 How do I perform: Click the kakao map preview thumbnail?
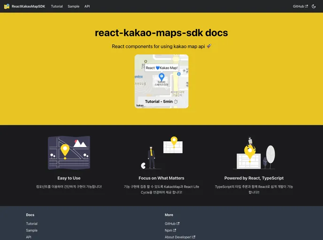[x=161, y=81]
